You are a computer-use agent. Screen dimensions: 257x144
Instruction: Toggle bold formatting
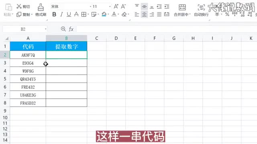point(54,14)
